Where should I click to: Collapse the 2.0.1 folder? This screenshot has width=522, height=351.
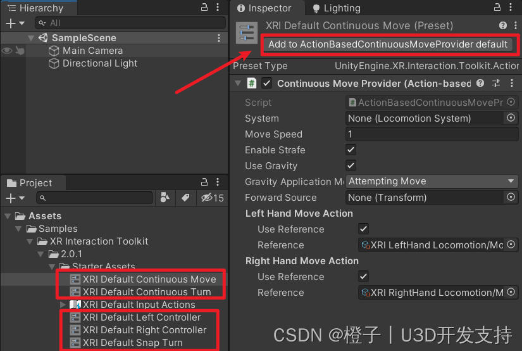pyautogui.click(x=40, y=254)
